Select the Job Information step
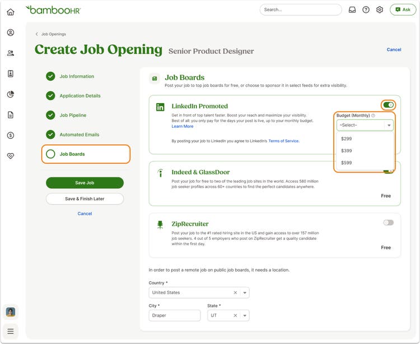 (x=77, y=76)
